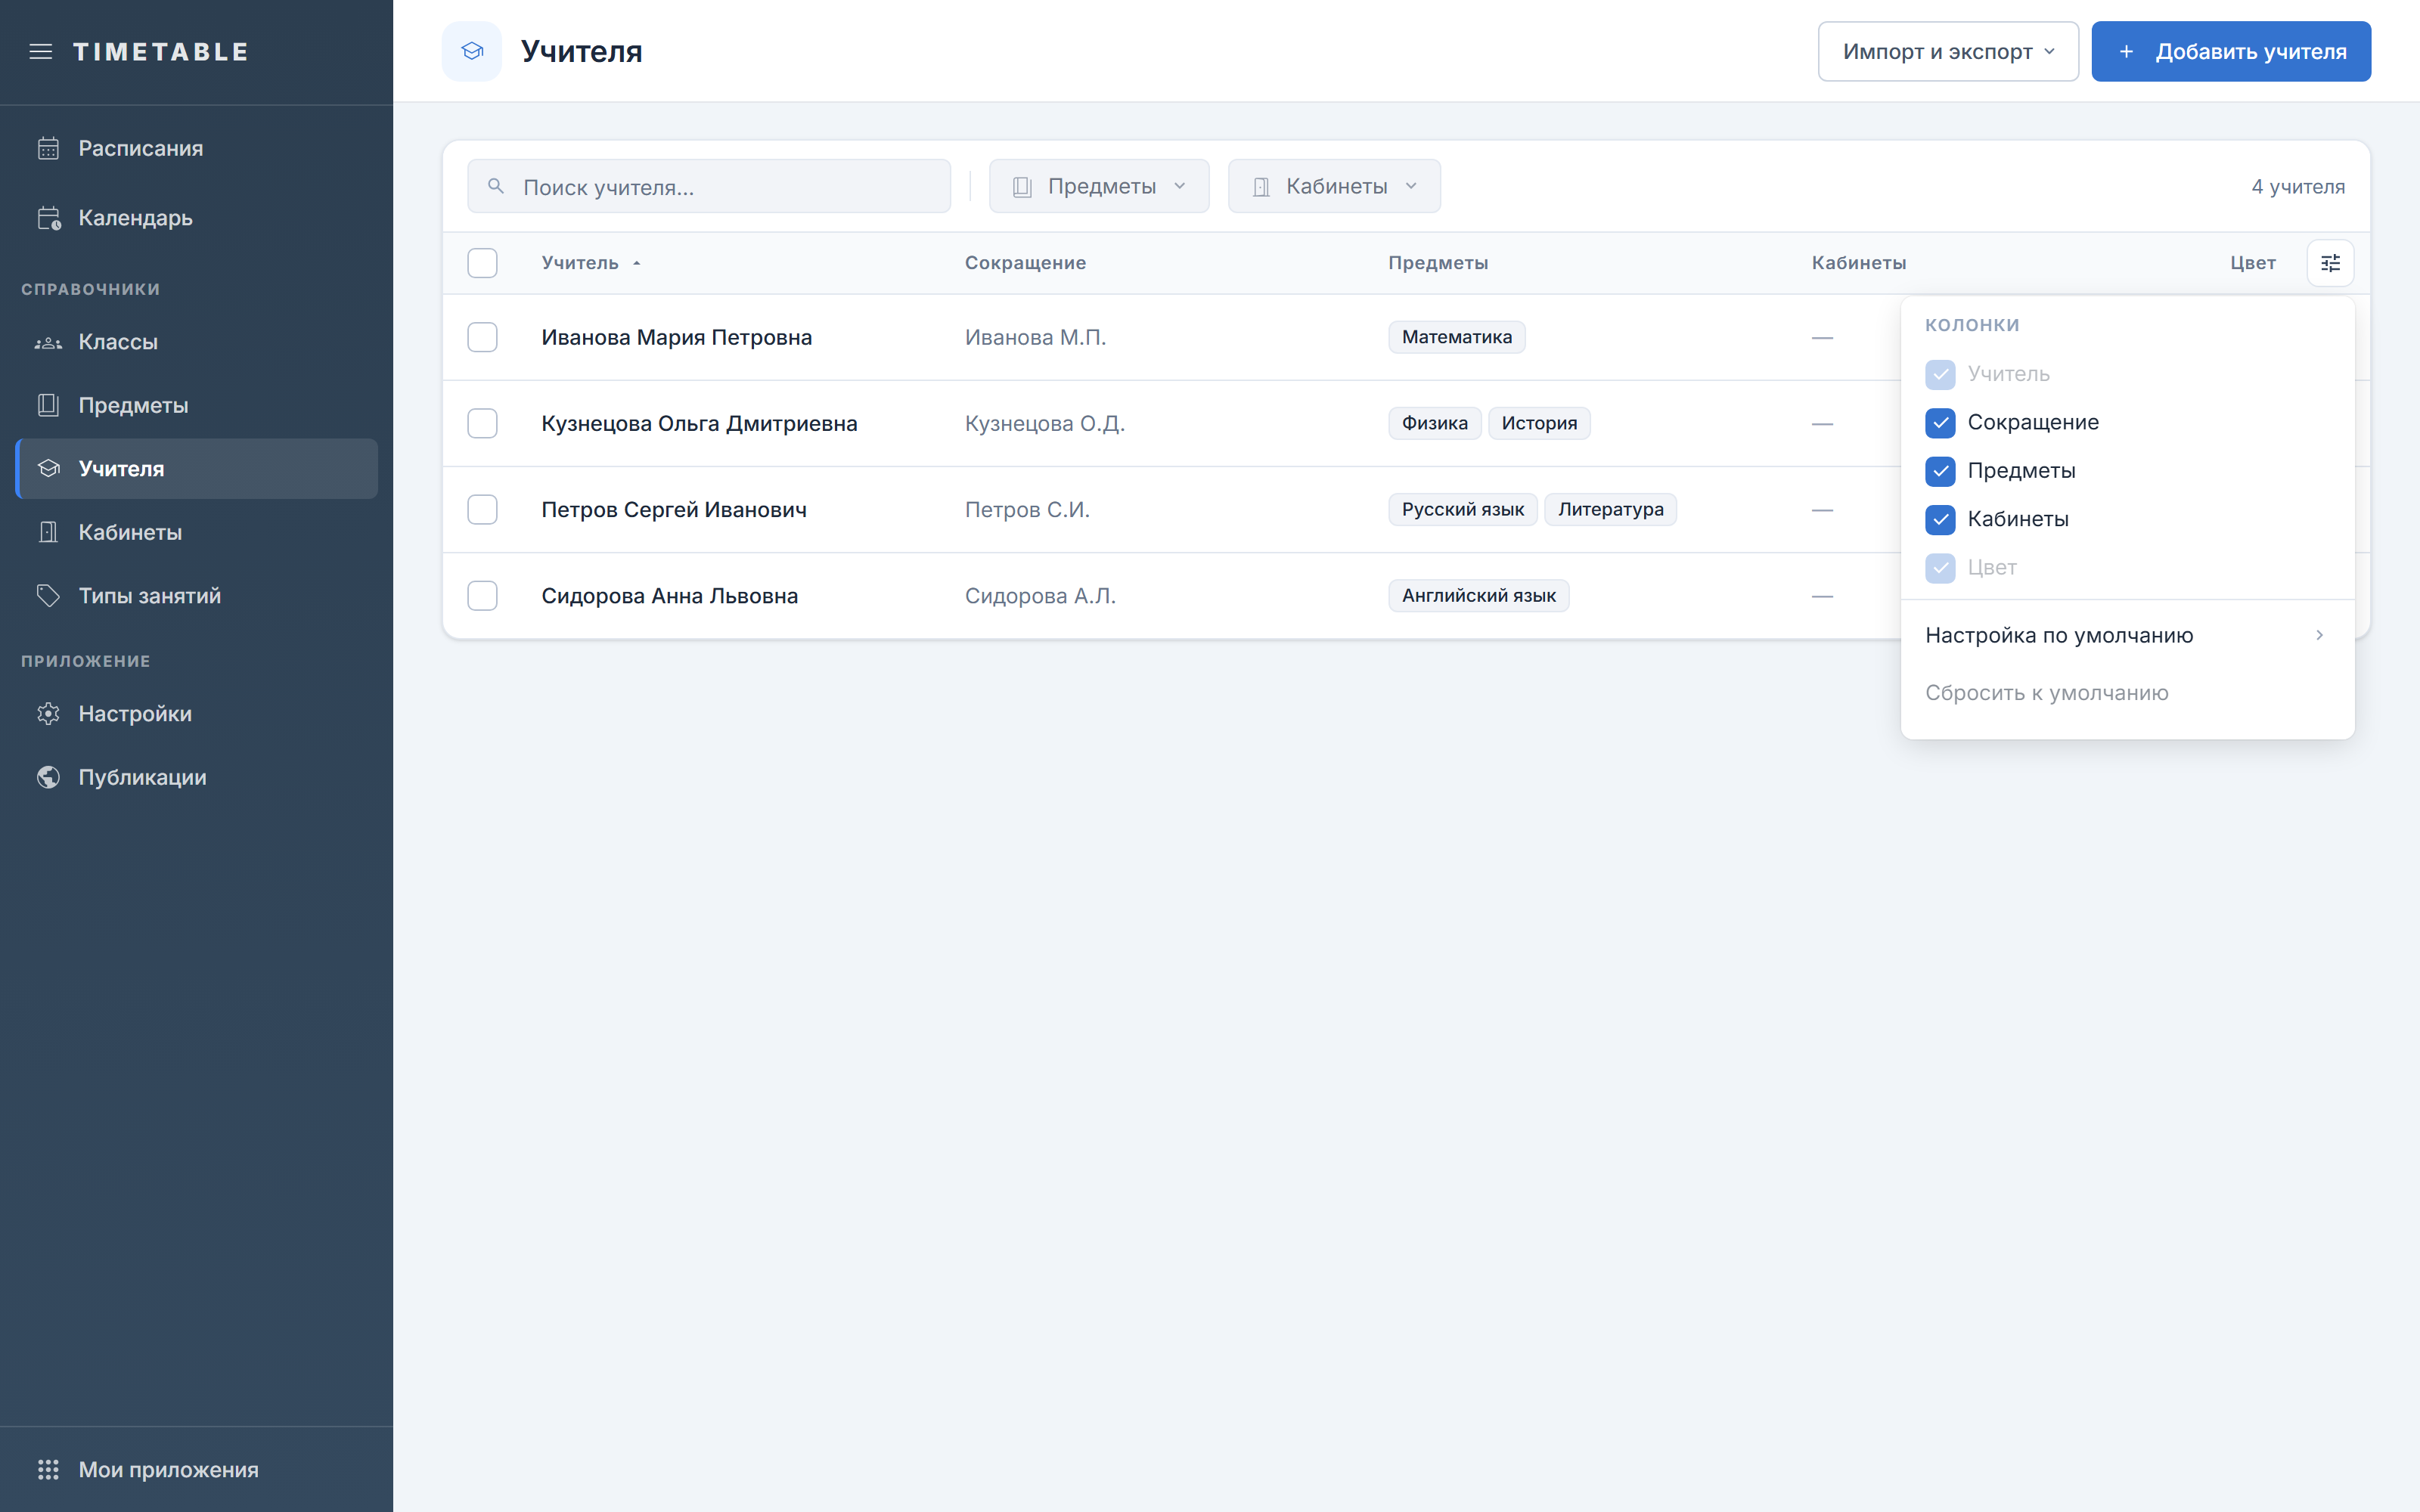Expand the Настройка по умолчанию submenu
Screen dimensions: 2420x1512
[x=2127, y=635]
